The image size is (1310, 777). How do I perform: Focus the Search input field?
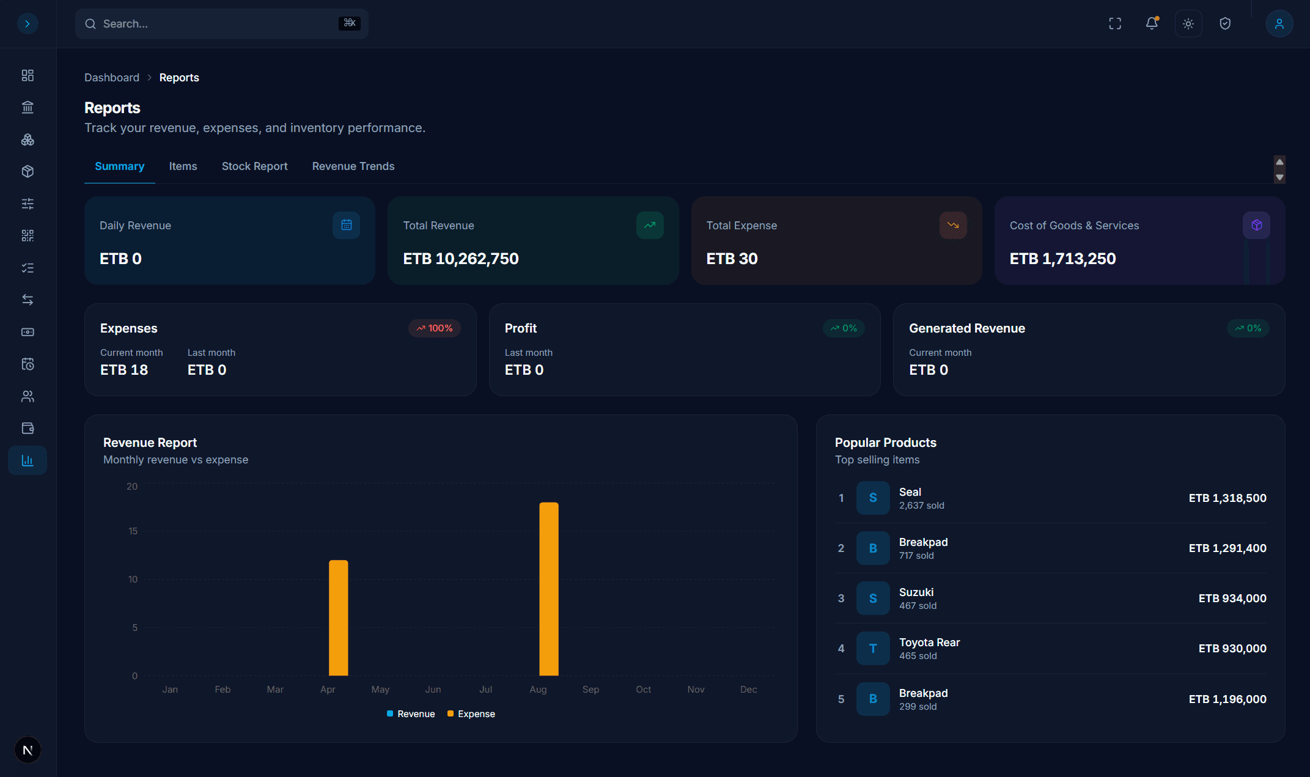222,24
